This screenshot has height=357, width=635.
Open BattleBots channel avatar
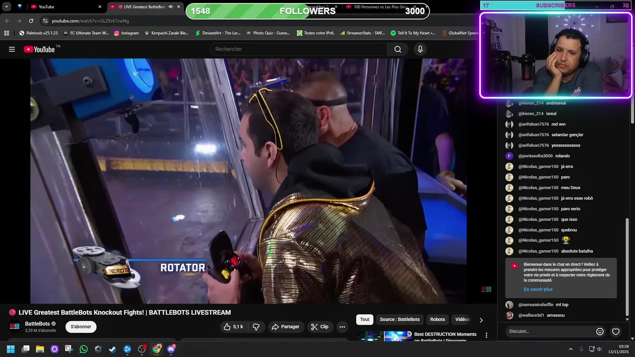[14, 327]
